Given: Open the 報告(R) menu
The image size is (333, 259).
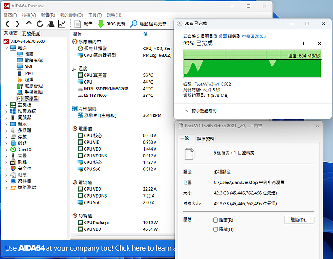Looking at the screenshot, I should coord(48,15).
